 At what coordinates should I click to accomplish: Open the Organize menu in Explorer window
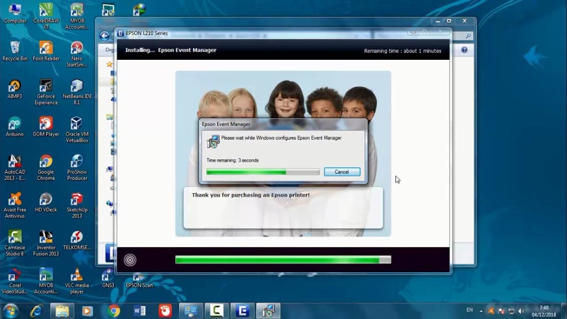click(110, 50)
